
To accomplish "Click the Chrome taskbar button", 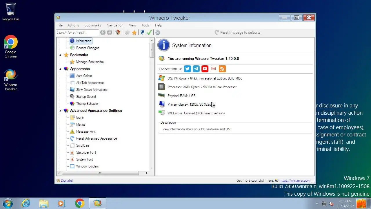I will point(79,203).
